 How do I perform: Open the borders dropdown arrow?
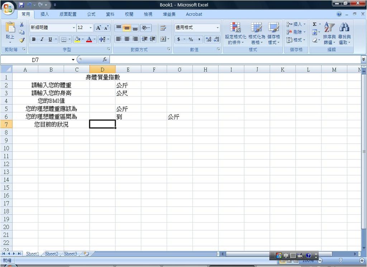coord(70,39)
